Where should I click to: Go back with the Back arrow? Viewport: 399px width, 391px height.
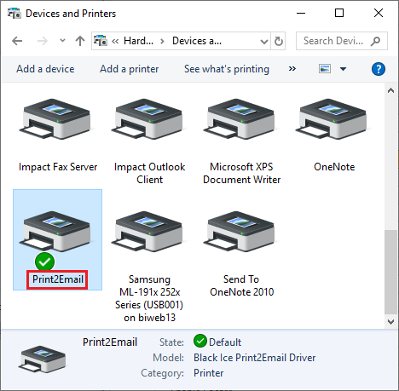point(17,41)
